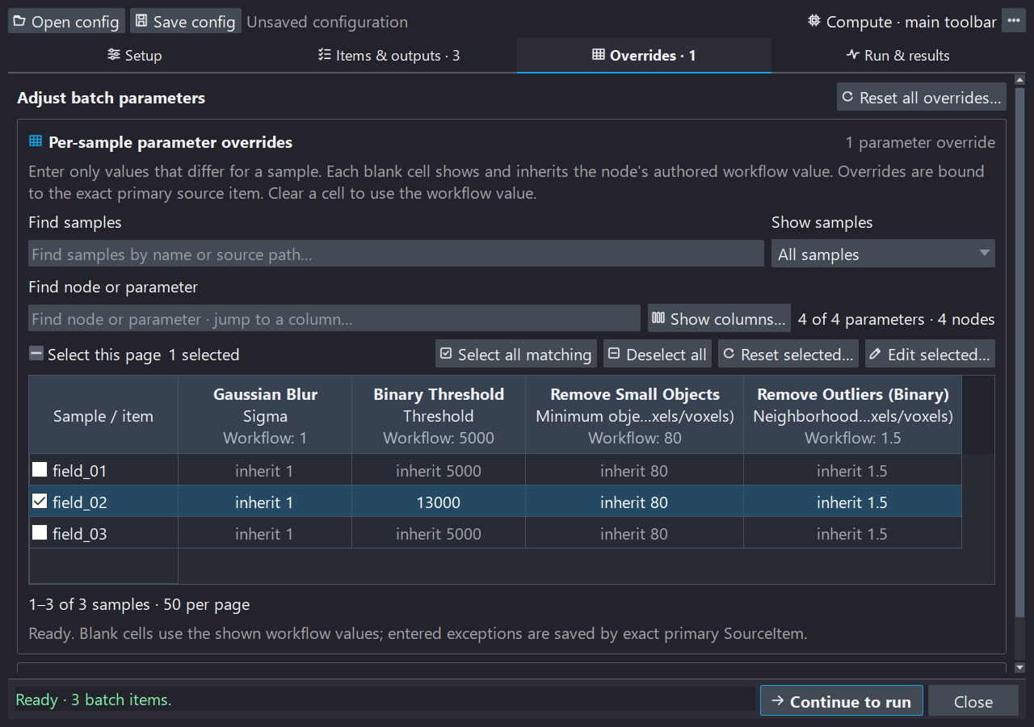Open the Show samples dropdown
Screen dimensions: 1034x727
coord(883,254)
